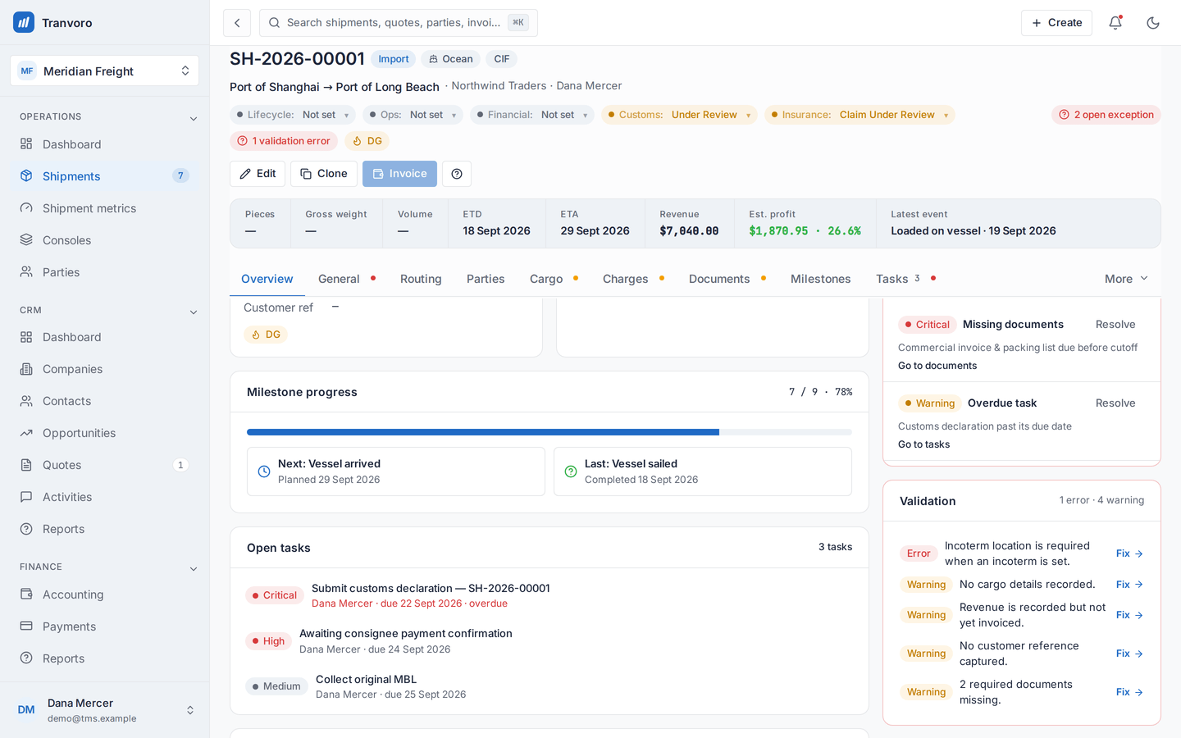Click the Tranvoro logo icon
Screen dimensions: 1181x738
click(24, 22)
